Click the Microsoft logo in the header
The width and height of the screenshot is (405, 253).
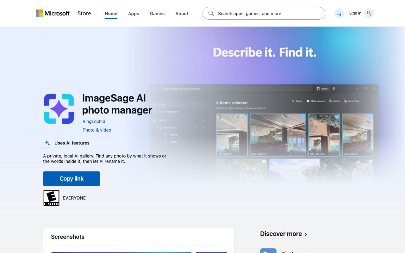tap(53, 13)
